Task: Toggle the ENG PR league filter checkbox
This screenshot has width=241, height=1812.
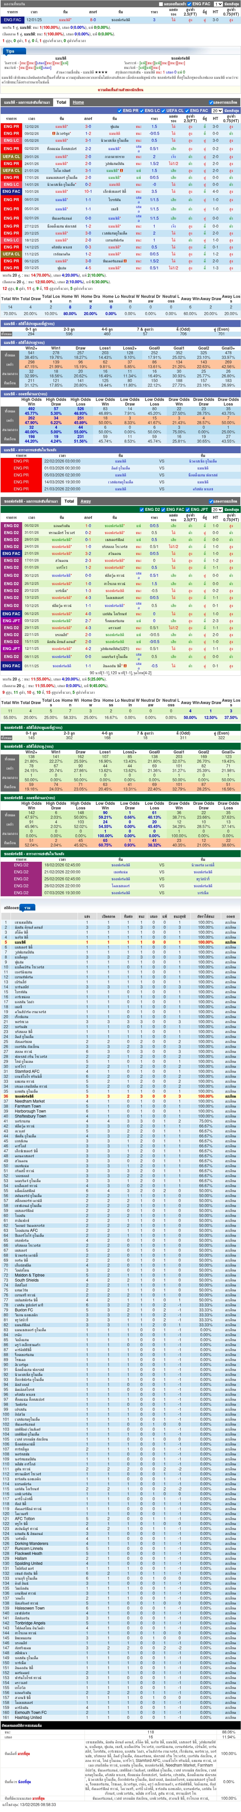Action: tap(119, 110)
